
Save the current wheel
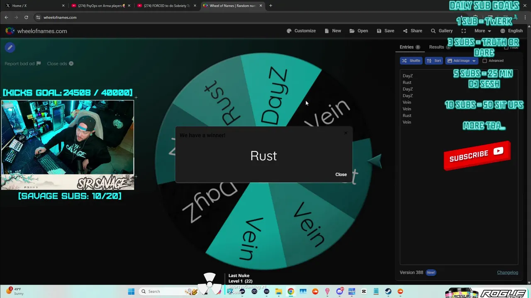(385, 31)
